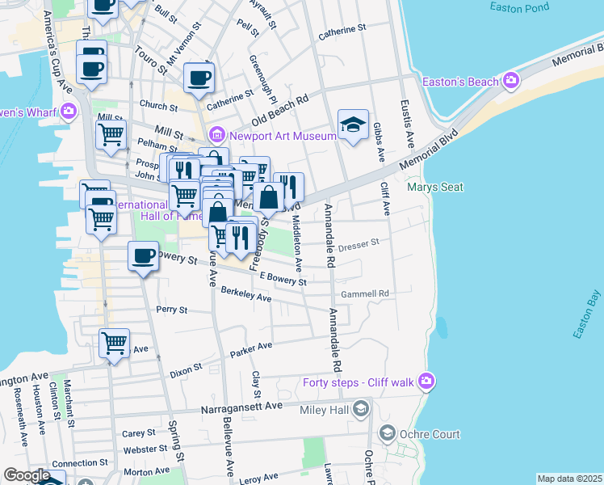Screen dimensions: 604x485
Task: Click the Church St label
Action: (159, 106)
